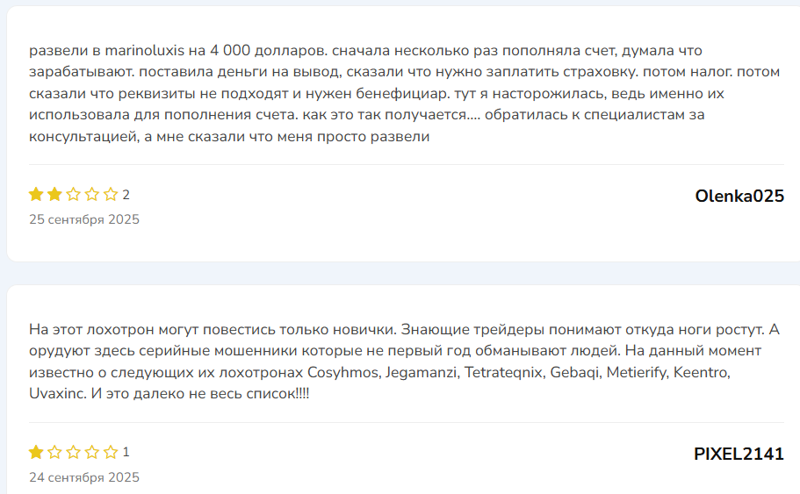Click the third star in PIXEL2141's rating
The image size is (800, 494).
(74, 452)
